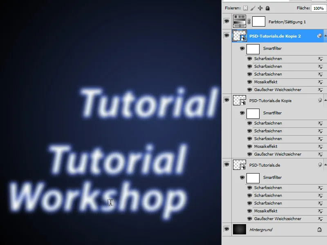Collapse smart filters of Kopie 2 layer
This screenshot has height=245, width=327.
click(x=325, y=36)
